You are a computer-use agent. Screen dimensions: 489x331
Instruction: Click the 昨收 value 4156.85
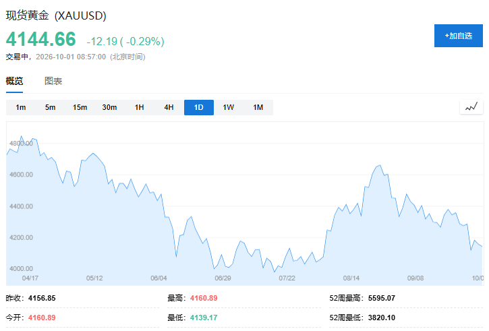42,298
